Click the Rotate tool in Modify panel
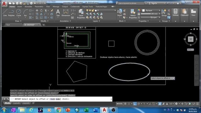Viewport: 201px width, 113px height. (41, 10)
